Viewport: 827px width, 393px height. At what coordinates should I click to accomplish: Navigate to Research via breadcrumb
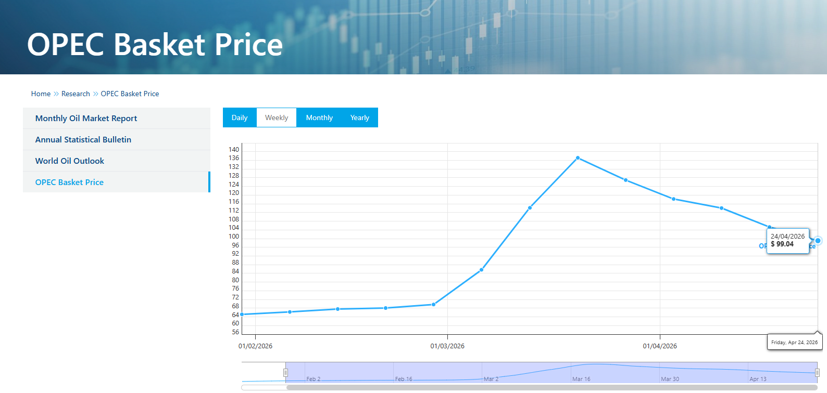click(76, 94)
